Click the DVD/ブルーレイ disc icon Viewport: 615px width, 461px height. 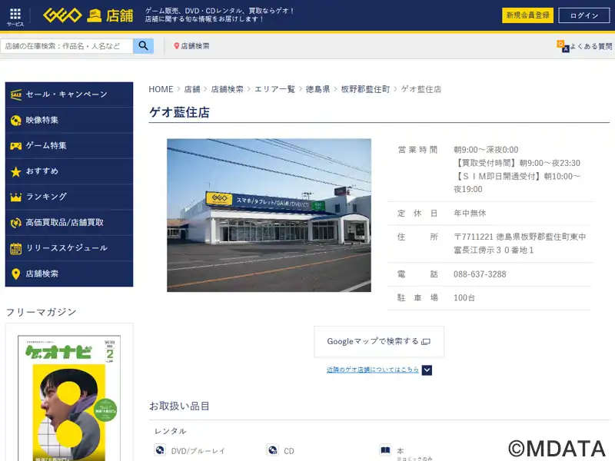click(x=160, y=449)
